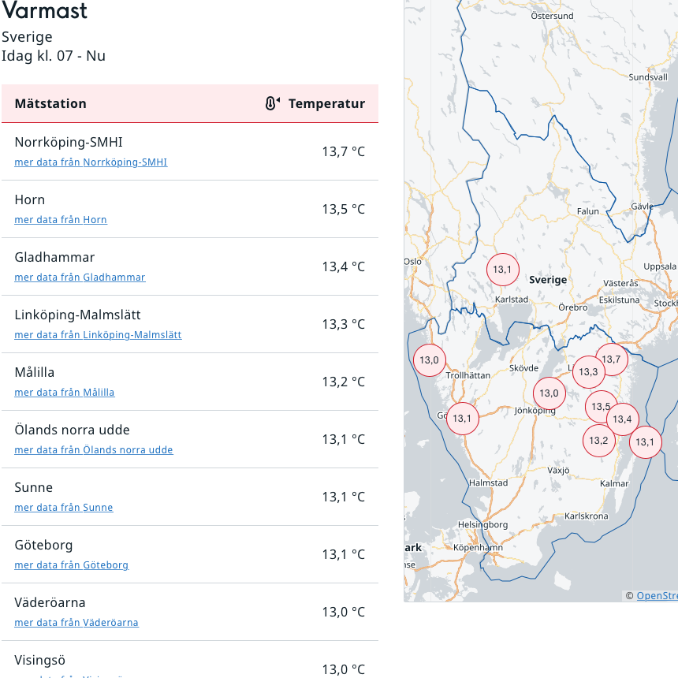This screenshot has width=678, height=678.
Task: Select the 13,0 marker near Trollhättan
Action: [x=429, y=360]
